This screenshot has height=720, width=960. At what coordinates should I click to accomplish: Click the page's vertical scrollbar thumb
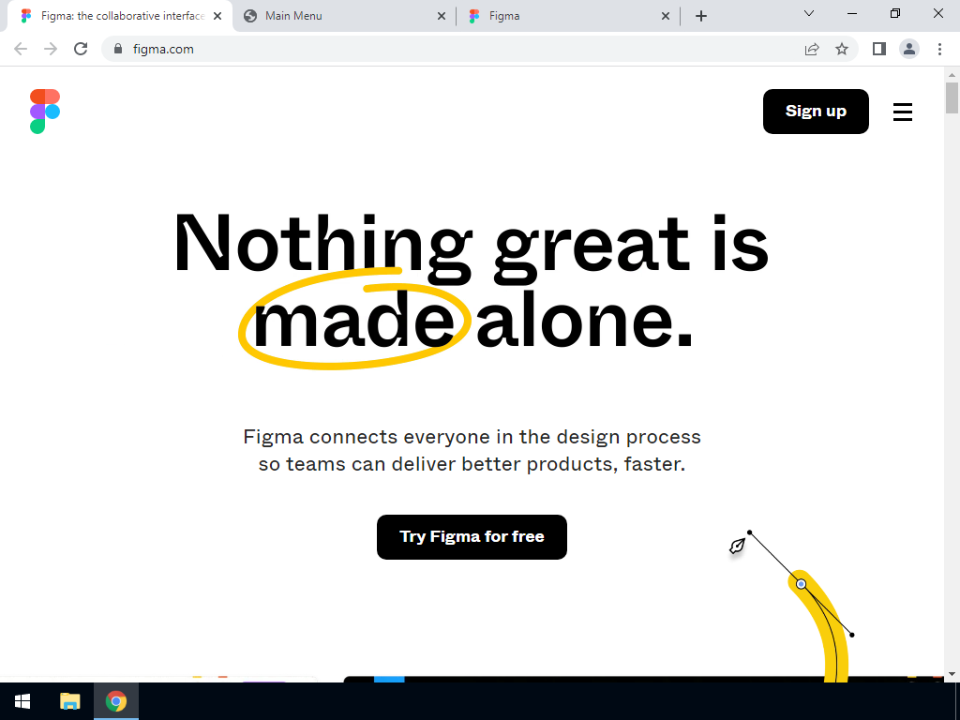point(952,97)
